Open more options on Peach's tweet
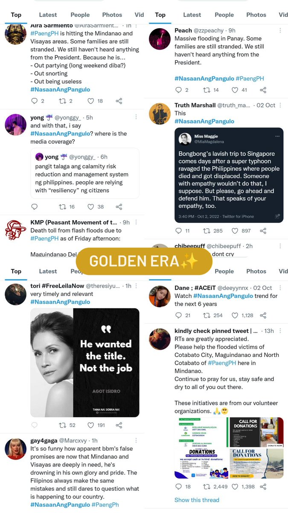The width and height of the screenshot is (288, 513). coord(280,31)
